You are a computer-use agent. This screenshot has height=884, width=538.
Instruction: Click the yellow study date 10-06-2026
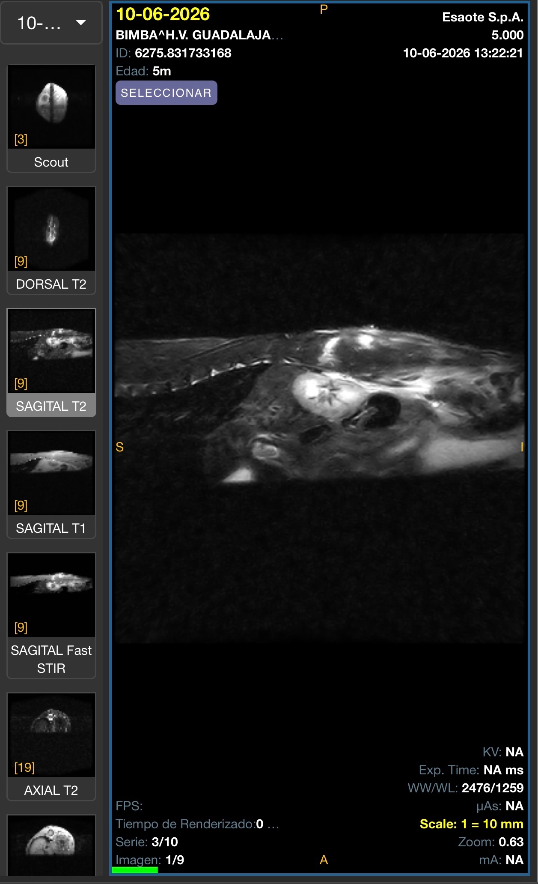point(163,14)
